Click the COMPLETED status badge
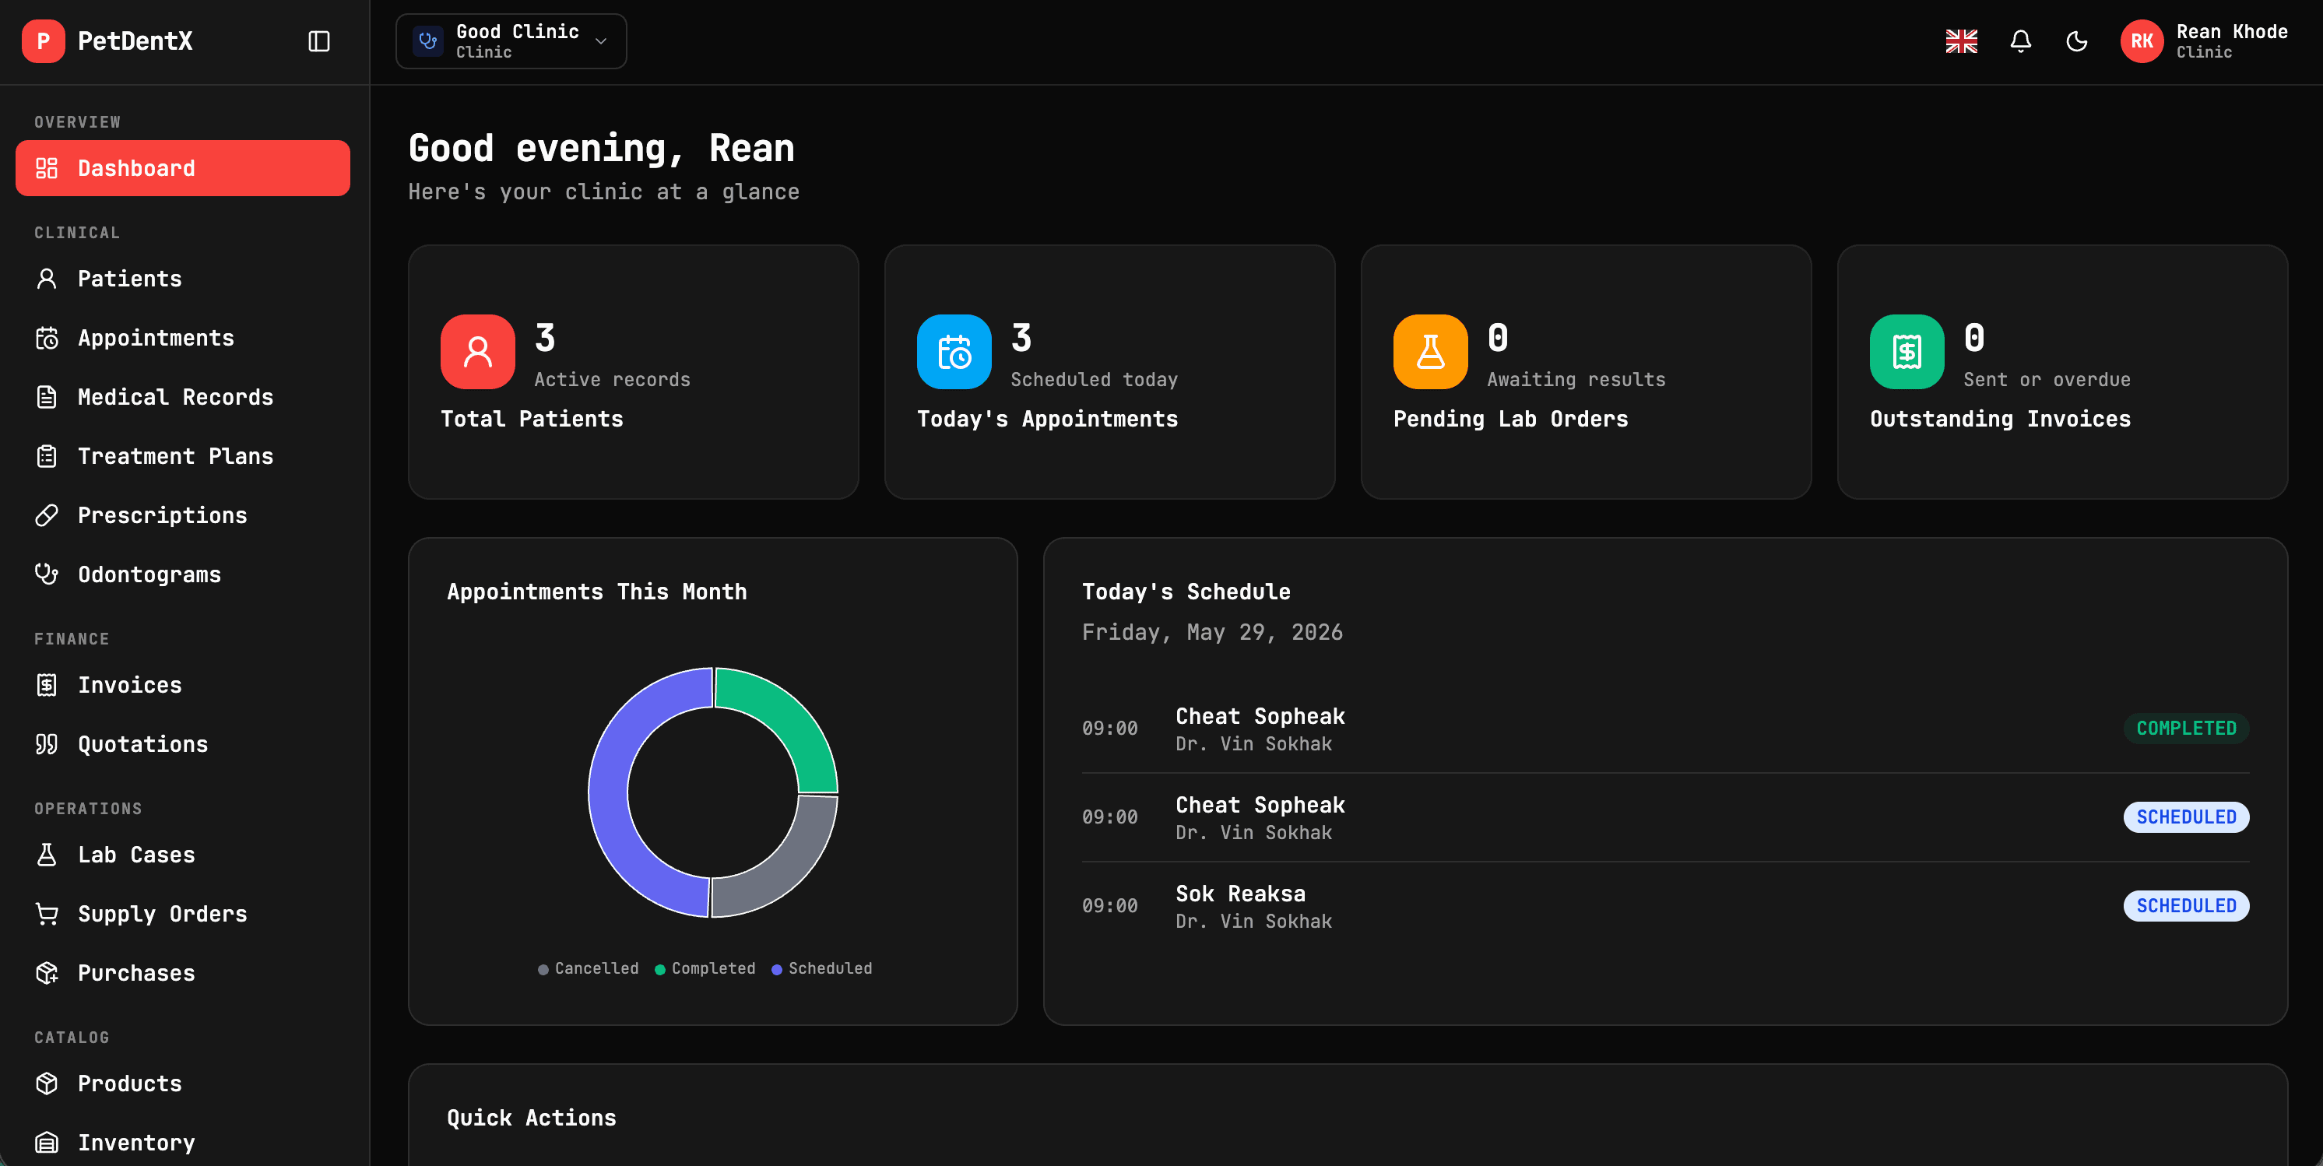2323x1166 pixels. point(2186,728)
